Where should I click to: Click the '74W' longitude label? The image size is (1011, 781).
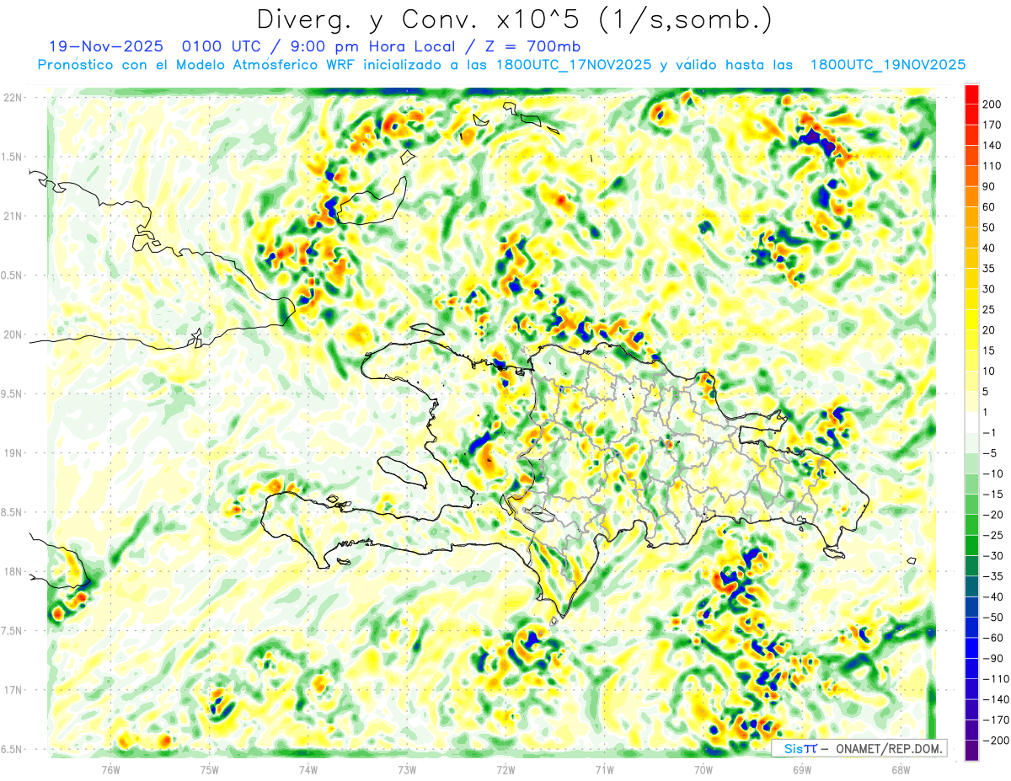[x=308, y=769]
